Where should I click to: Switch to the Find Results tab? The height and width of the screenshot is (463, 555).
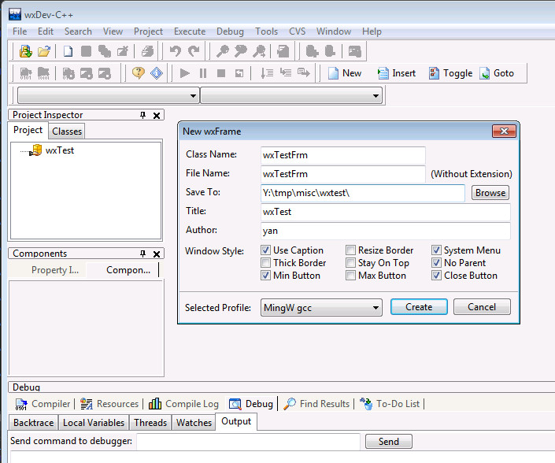(316, 404)
